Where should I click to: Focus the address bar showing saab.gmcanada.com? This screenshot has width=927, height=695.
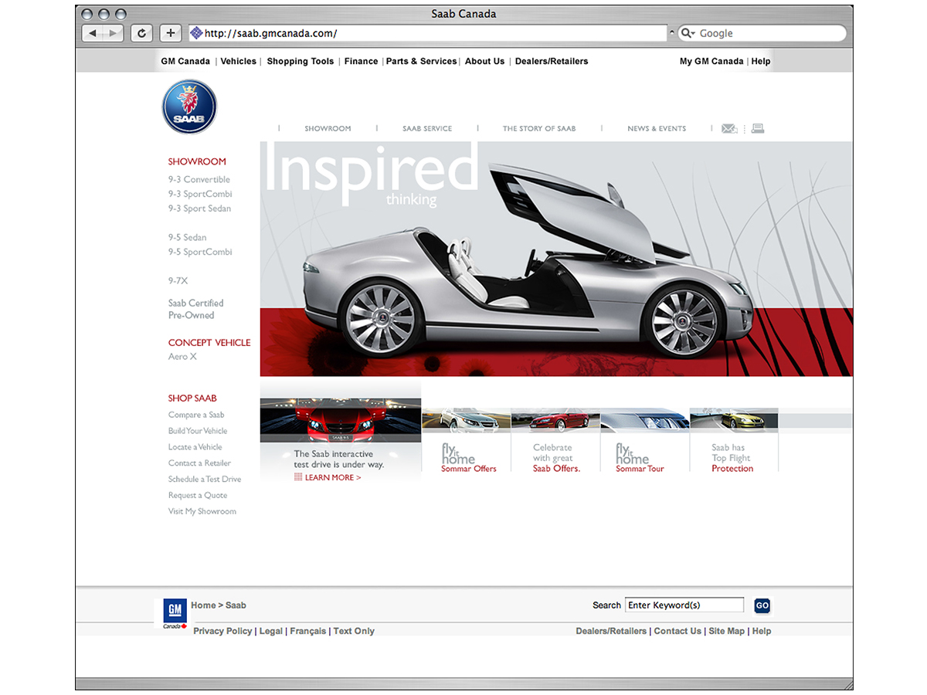pyautogui.click(x=426, y=33)
